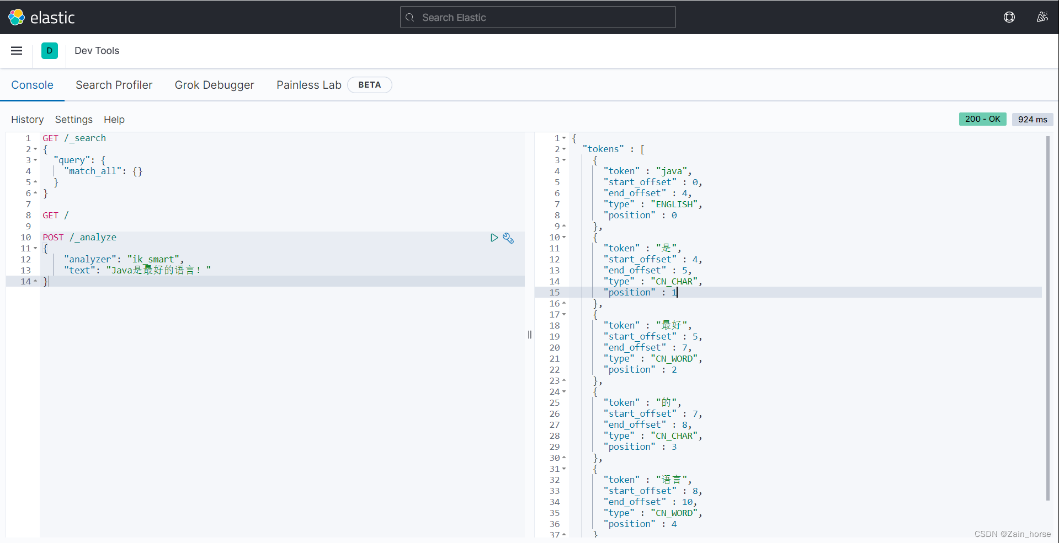Click the GET /_search request line
This screenshot has height=543, width=1059.
[x=74, y=138]
